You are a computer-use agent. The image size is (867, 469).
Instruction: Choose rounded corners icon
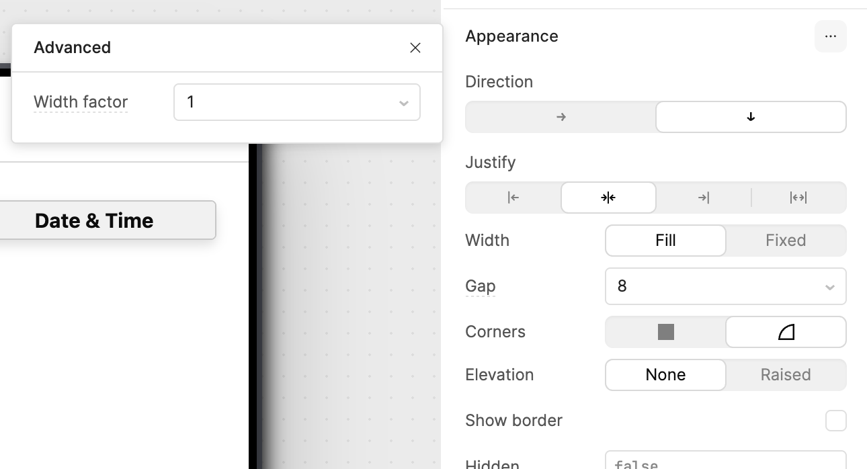786,332
